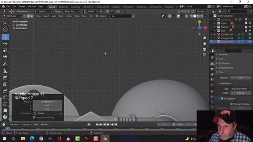The image size is (253, 142).
Task: Adjust the pixel filter Width slider
Action: point(241,93)
